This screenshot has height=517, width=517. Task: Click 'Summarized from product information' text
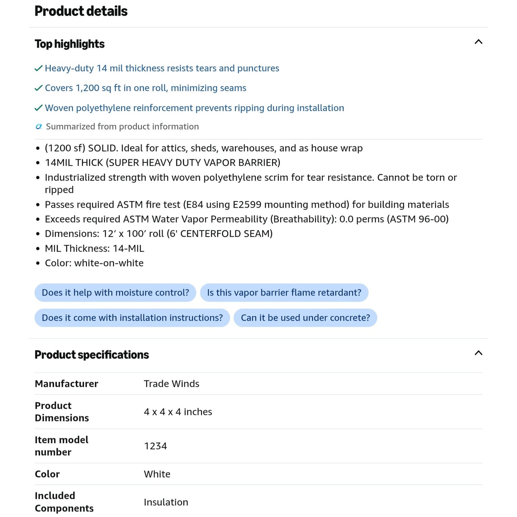[x=122, y=127]
